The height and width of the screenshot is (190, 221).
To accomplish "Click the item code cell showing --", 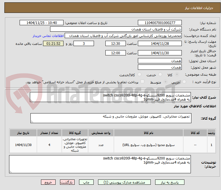I will pyautogui.click(x=195, y=145).
